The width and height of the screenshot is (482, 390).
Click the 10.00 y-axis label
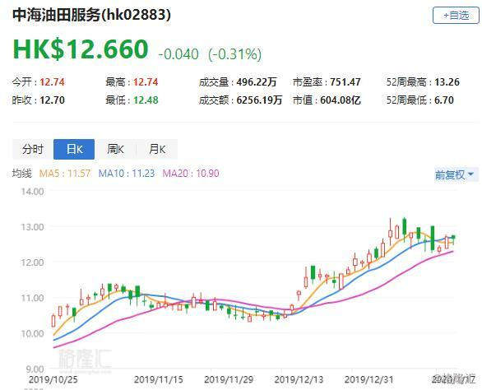pyautogui.click(x=32, y=333)
